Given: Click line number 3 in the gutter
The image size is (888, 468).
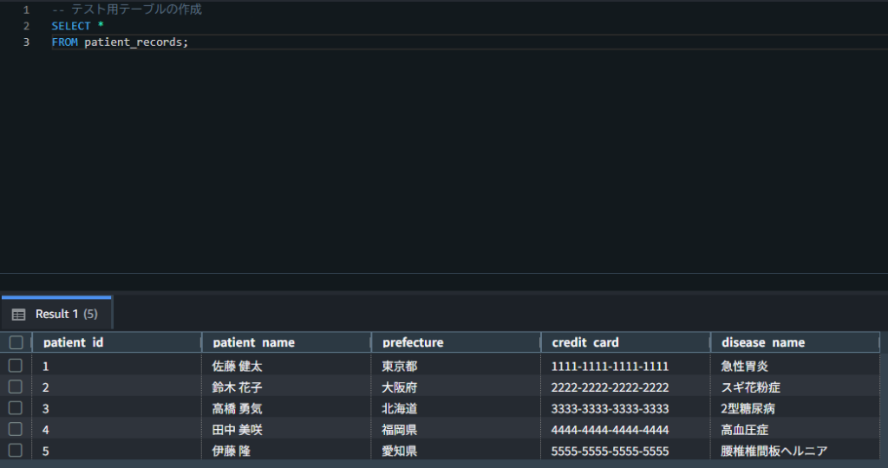Looking at the screenshot, I should (26, 42).
